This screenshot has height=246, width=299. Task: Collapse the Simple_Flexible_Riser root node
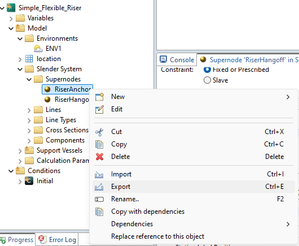(2, 8)
